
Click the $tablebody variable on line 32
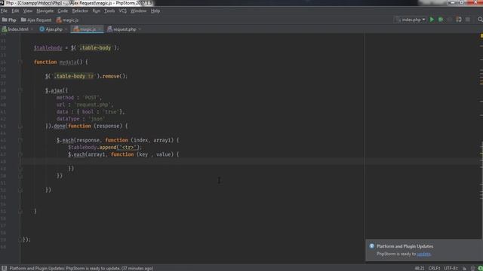48,48
